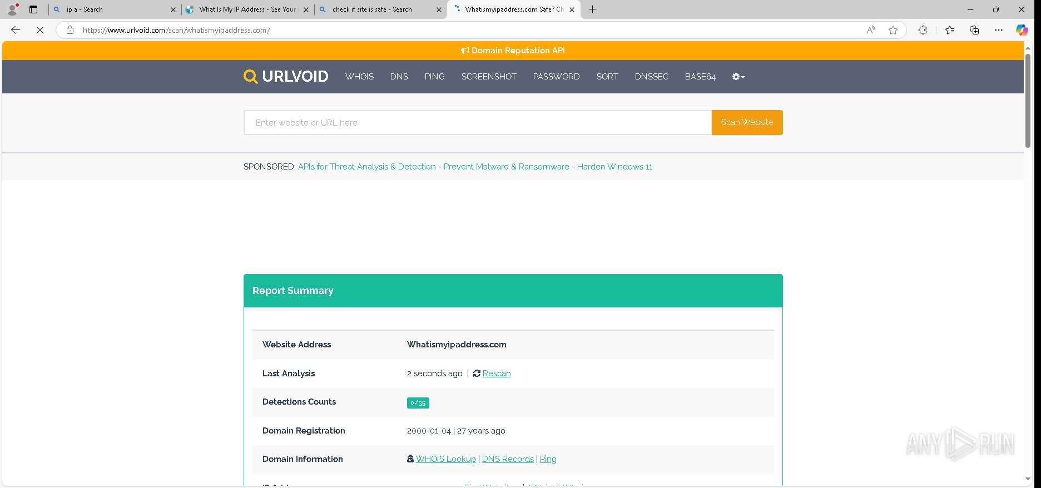Stop loading the page
Image resolution: width=1041 pixels, height=488 pixels.
pyautogui.click(x=40, y=30)
